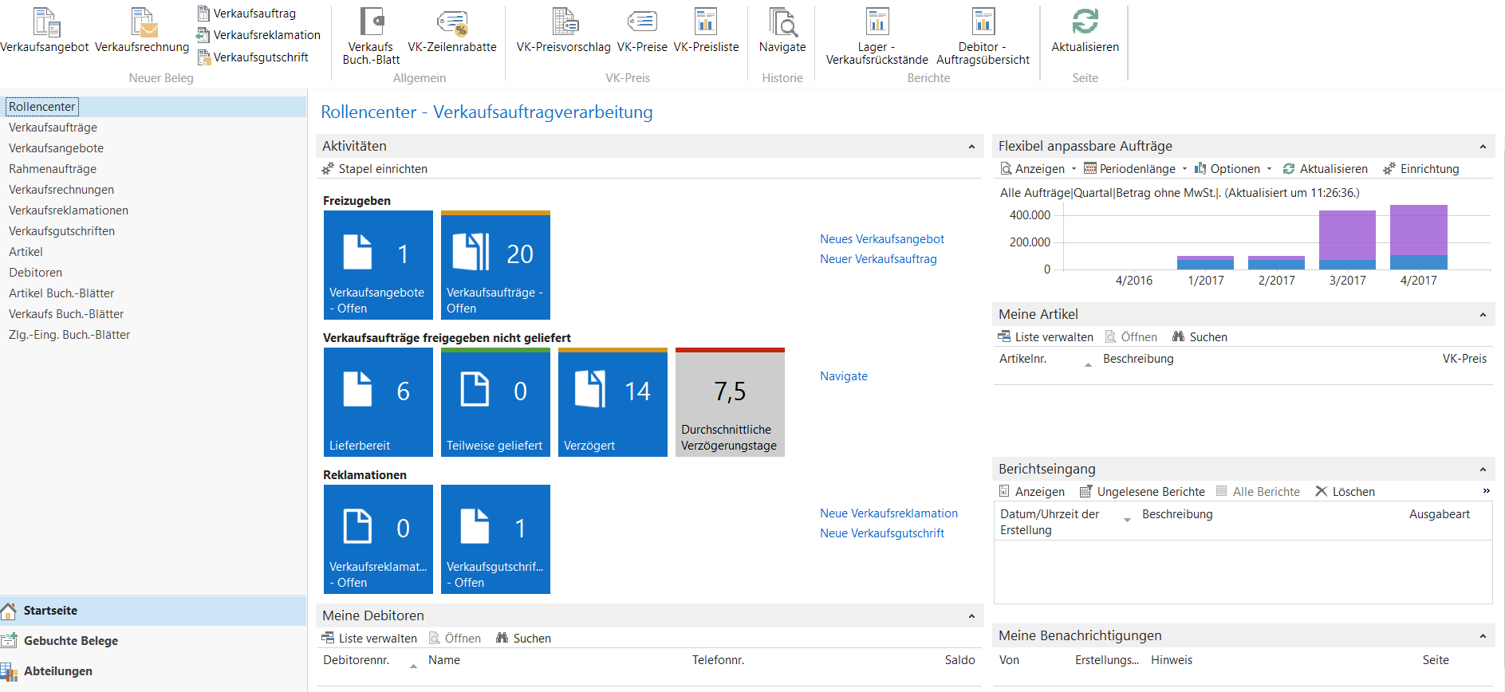
Task: Click Neuer Verkaufsauftrag link
Action: point(878,259)
